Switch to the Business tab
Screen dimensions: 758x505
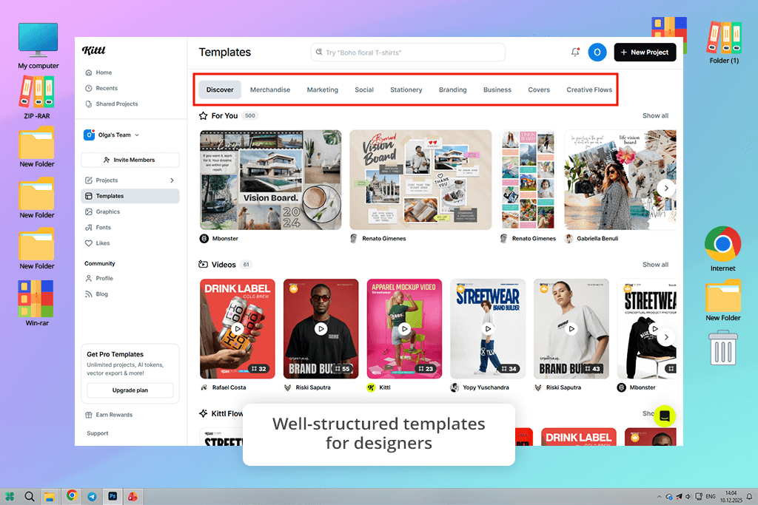497,89
